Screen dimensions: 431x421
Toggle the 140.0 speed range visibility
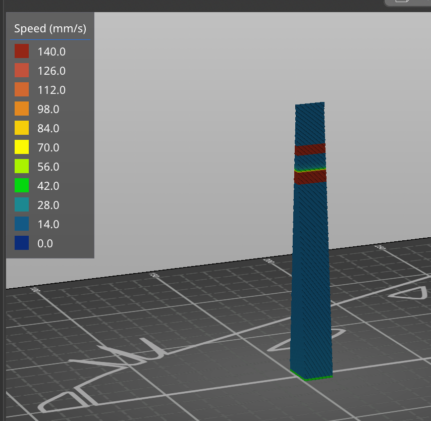click(x=21, y=51)
